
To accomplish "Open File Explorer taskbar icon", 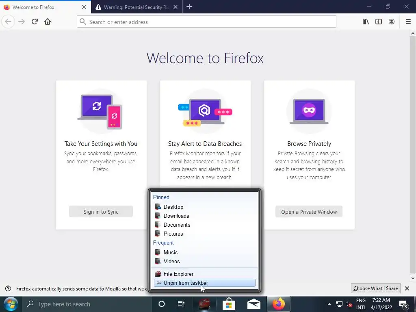I will [x=205, y=304].
